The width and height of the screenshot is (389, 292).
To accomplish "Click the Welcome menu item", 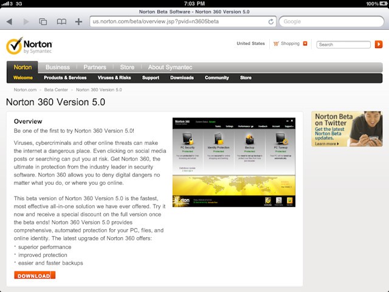I will [x=23, y=78].
